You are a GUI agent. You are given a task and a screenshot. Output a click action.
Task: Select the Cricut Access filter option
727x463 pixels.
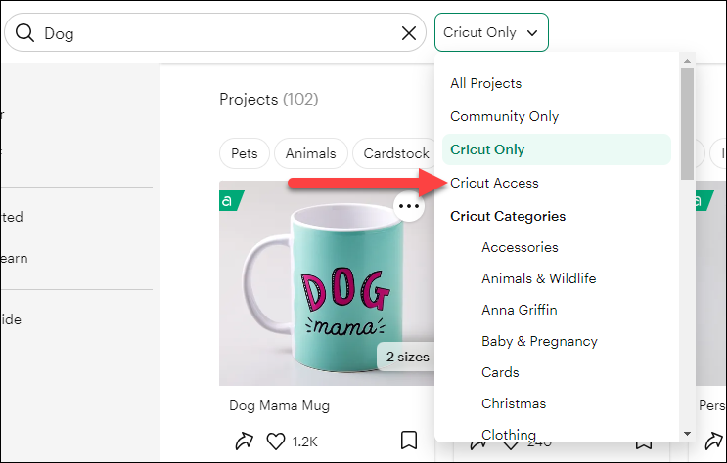(x=494, y=183)
